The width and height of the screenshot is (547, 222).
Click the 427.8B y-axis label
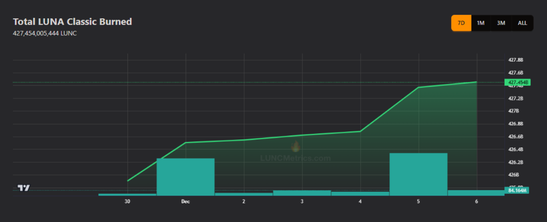[515, 60]
